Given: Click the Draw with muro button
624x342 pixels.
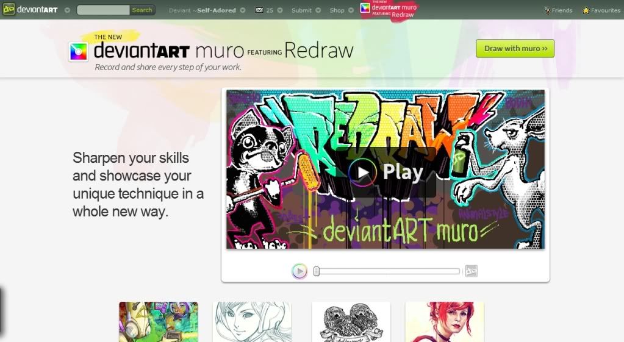Looking at the screenshot, I should pos(515,49).
